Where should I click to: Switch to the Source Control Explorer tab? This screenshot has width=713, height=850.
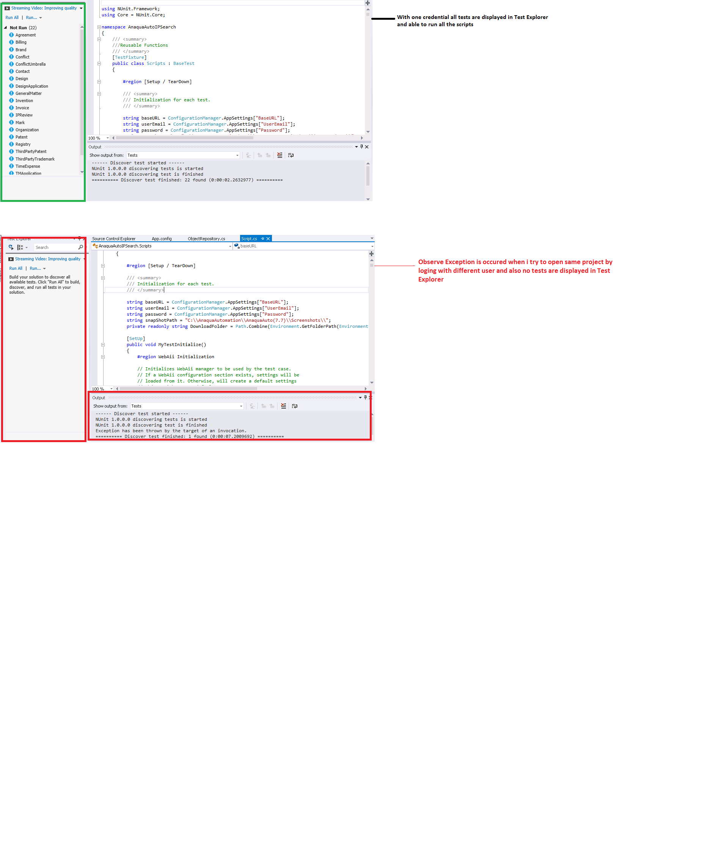(114, 239)
